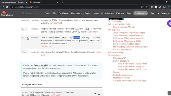Jump to JSON format API response fields
Screen dimensions: 171x96
(x=127, y=35)
